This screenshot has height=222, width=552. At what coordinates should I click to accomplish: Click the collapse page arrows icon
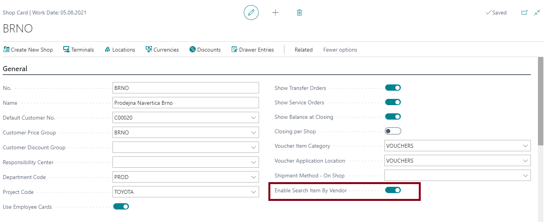538,13
